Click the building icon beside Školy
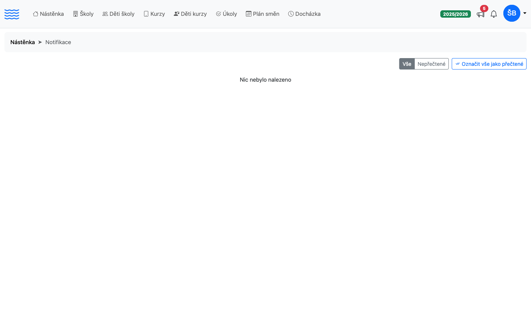The image size is (531, 331). [75, 14]
